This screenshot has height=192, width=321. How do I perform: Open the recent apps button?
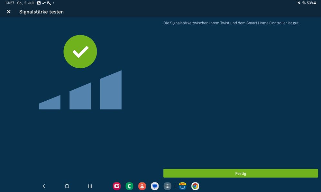pyautogui.click(x=90, y=186)
